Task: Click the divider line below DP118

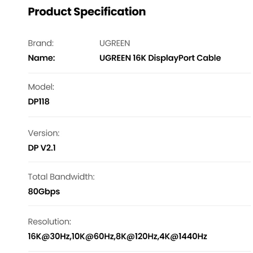Action: click(139, 117)
